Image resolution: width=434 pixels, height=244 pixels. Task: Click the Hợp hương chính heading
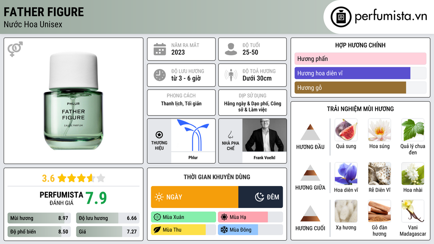[360, 45]
